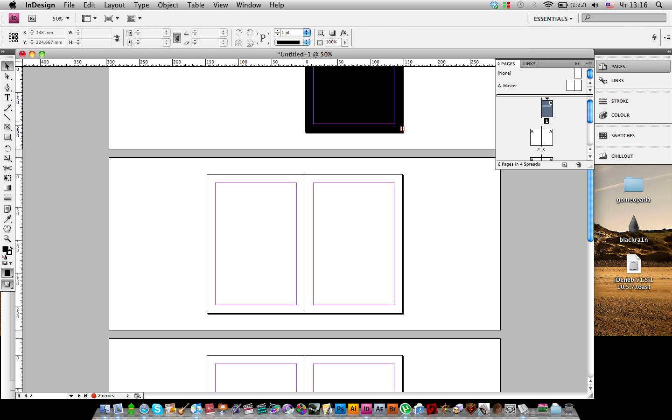672x420 pixels.
Task: Open the SWATCHES panel button
Action: pos(633,135)
